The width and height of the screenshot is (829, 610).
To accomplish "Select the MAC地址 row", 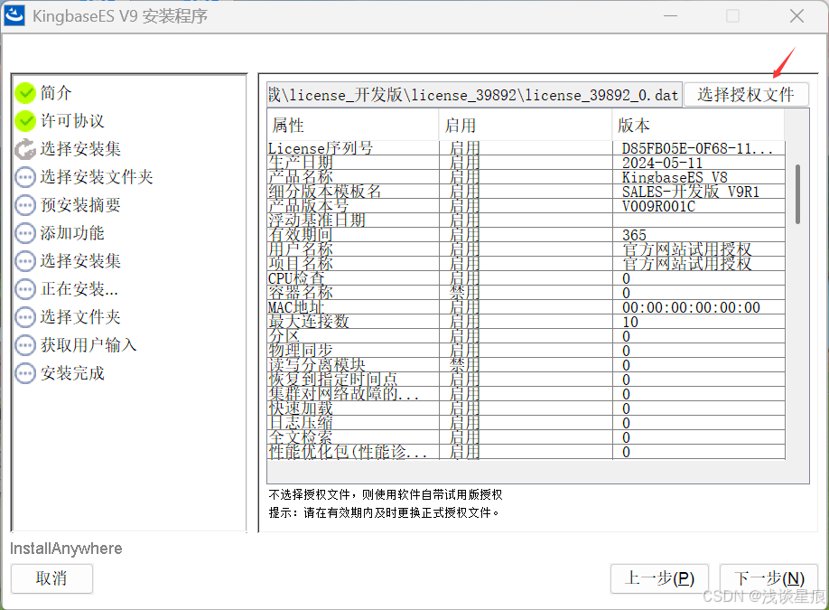I will 526,307.
